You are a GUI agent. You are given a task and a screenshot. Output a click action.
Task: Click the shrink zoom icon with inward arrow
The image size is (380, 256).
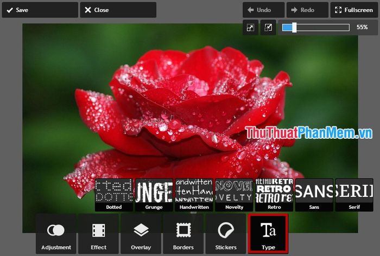click(x=268, y=27)
